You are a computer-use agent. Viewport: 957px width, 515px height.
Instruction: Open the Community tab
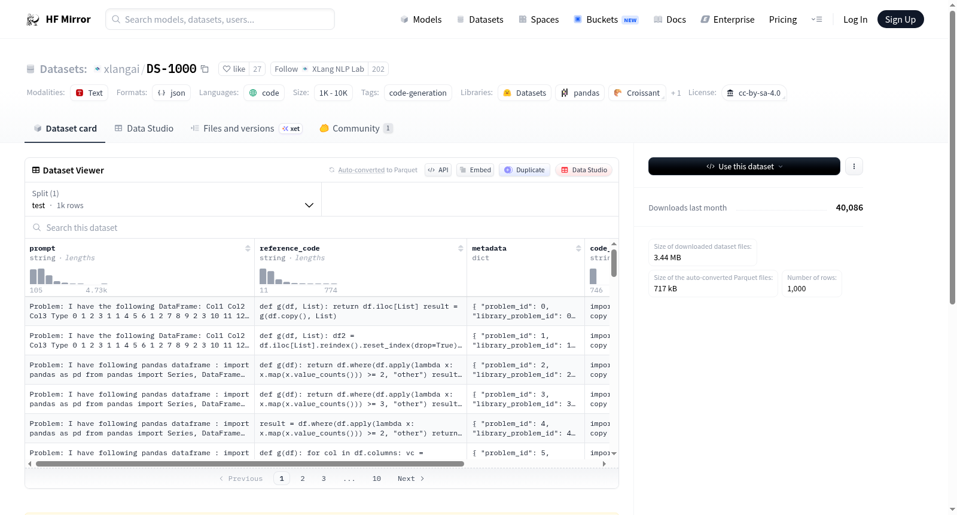point(355,129)
